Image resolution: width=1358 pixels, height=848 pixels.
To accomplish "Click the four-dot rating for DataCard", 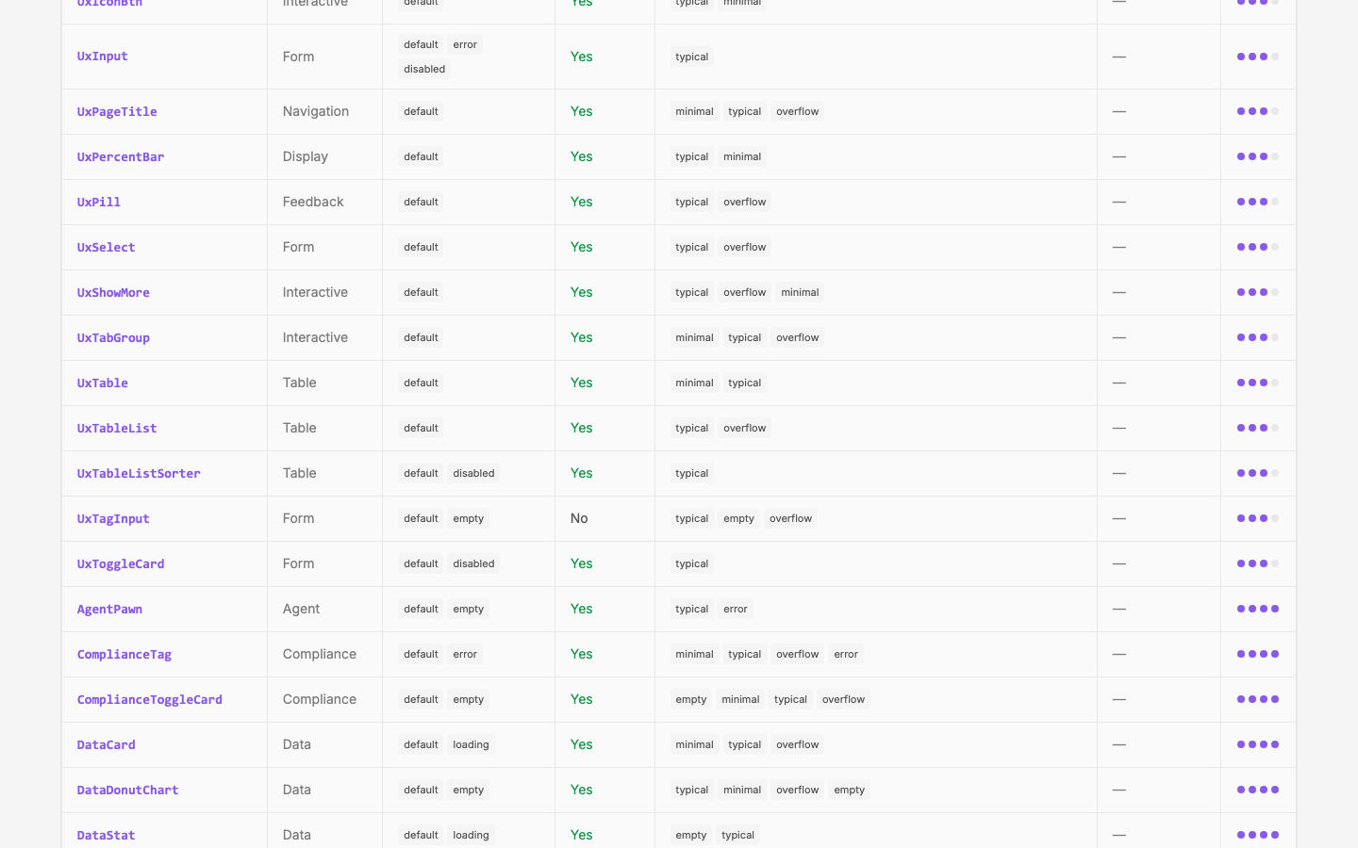I will point(1258,744).
